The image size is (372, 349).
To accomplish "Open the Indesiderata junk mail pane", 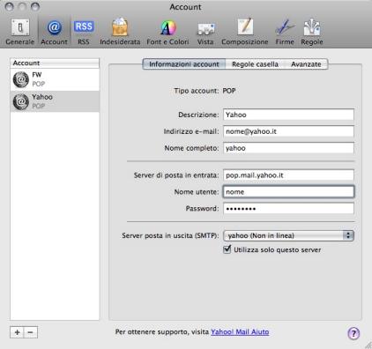I will click(120, 32).
